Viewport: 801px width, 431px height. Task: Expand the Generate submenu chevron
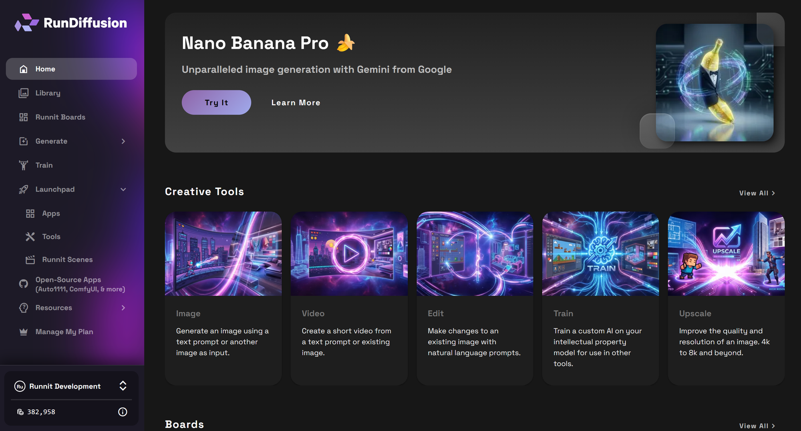[123, 141]
